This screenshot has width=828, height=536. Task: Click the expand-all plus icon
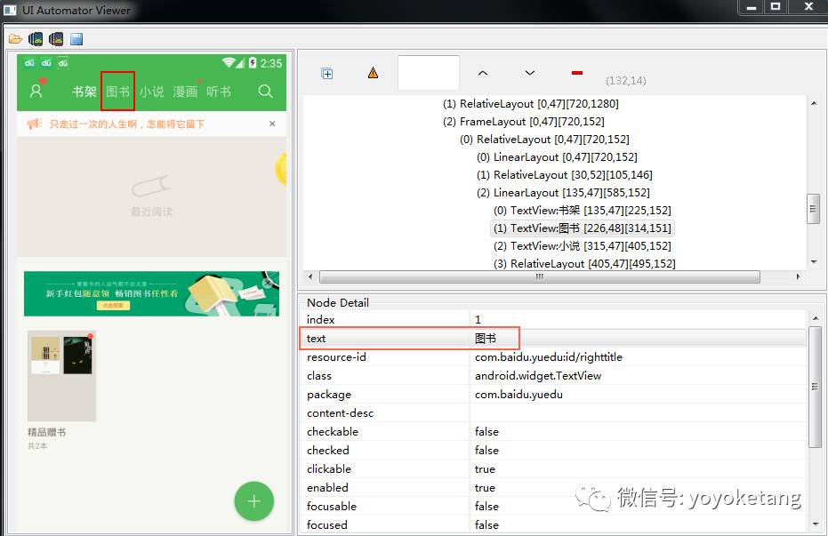tap(327, 73)
